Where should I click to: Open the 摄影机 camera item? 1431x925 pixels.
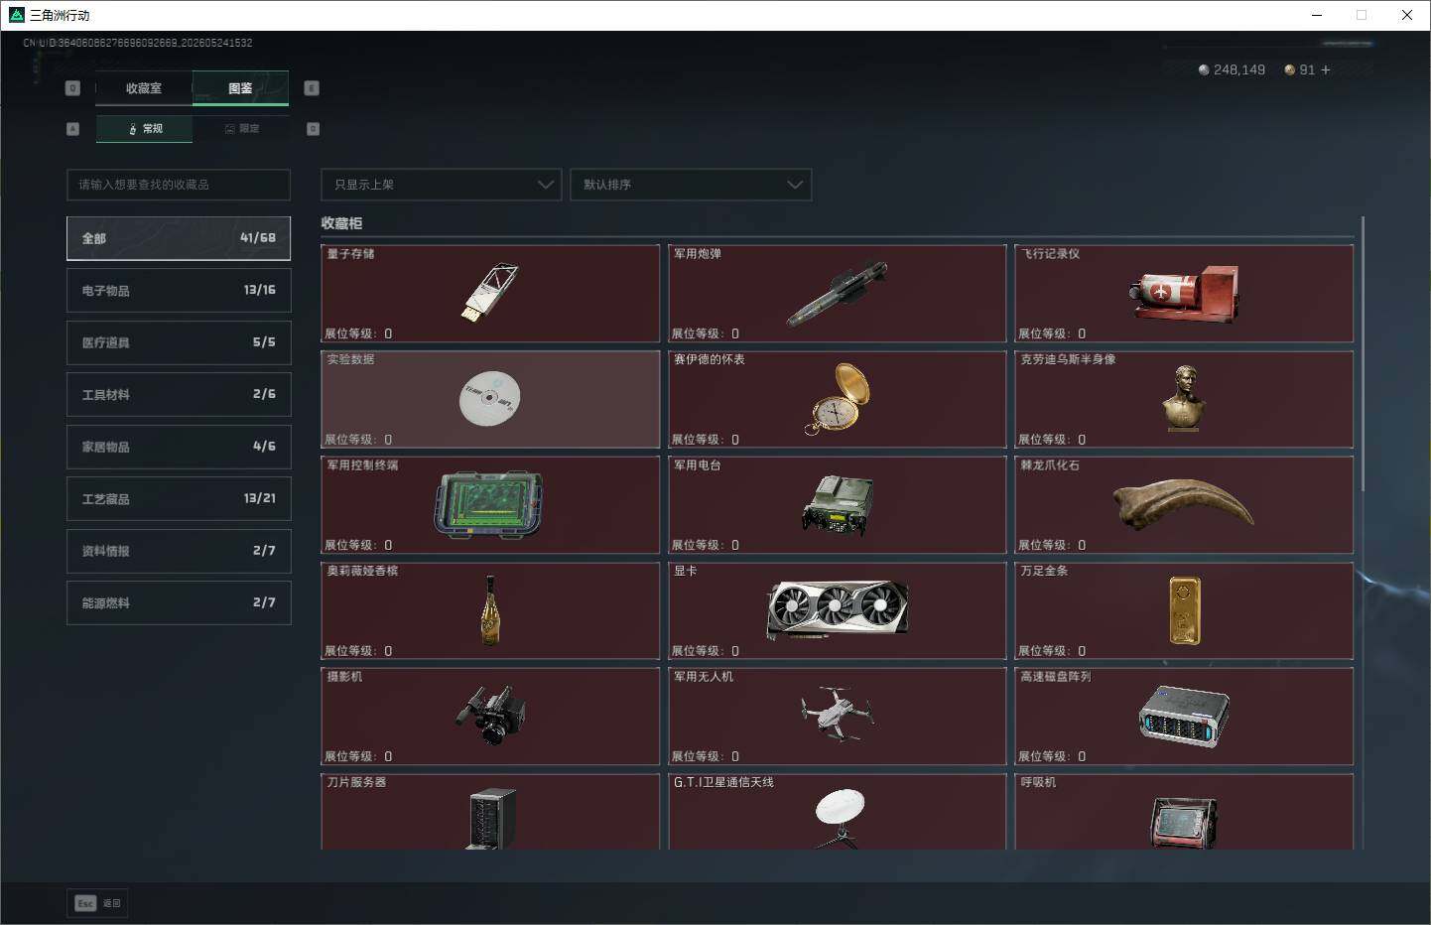click(490, 716)
